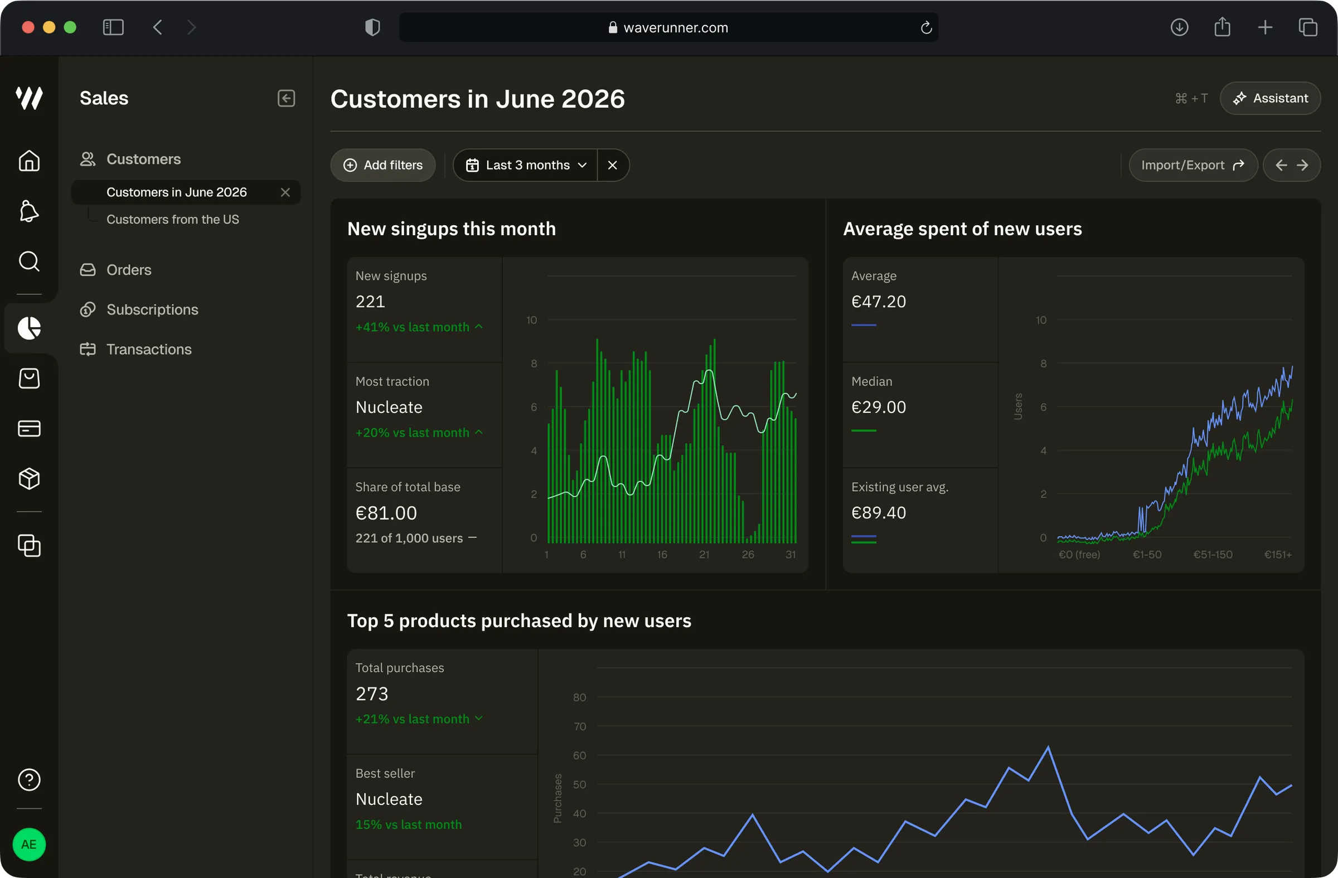Image resolution: width=1338 pixels, height=878 pixels.
Task: Click the New singups this month heading
Action: coord(452,229)
